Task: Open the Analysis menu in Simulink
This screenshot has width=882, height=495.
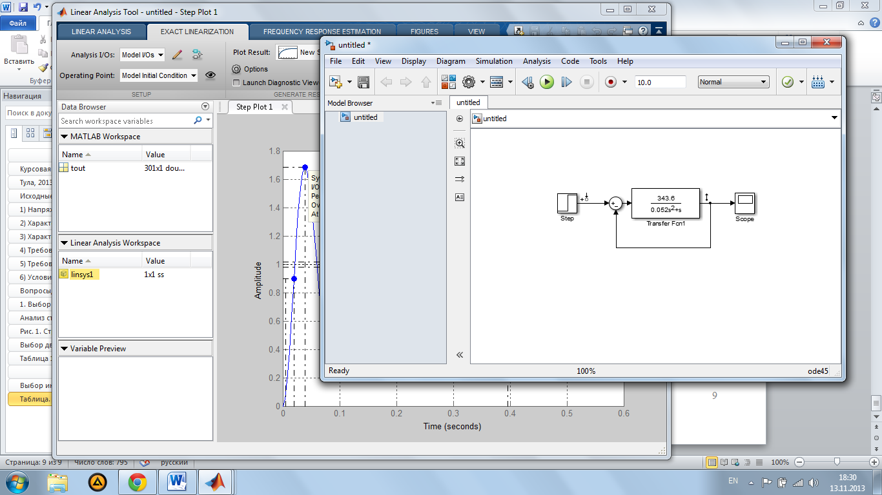Action: [537, 61]
